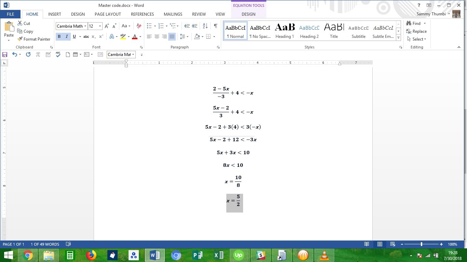Image resolution: width=467 pixels, height=262 pixels.
Task: Clear all formatting with the eraser icon
Action: pos(139,26)
